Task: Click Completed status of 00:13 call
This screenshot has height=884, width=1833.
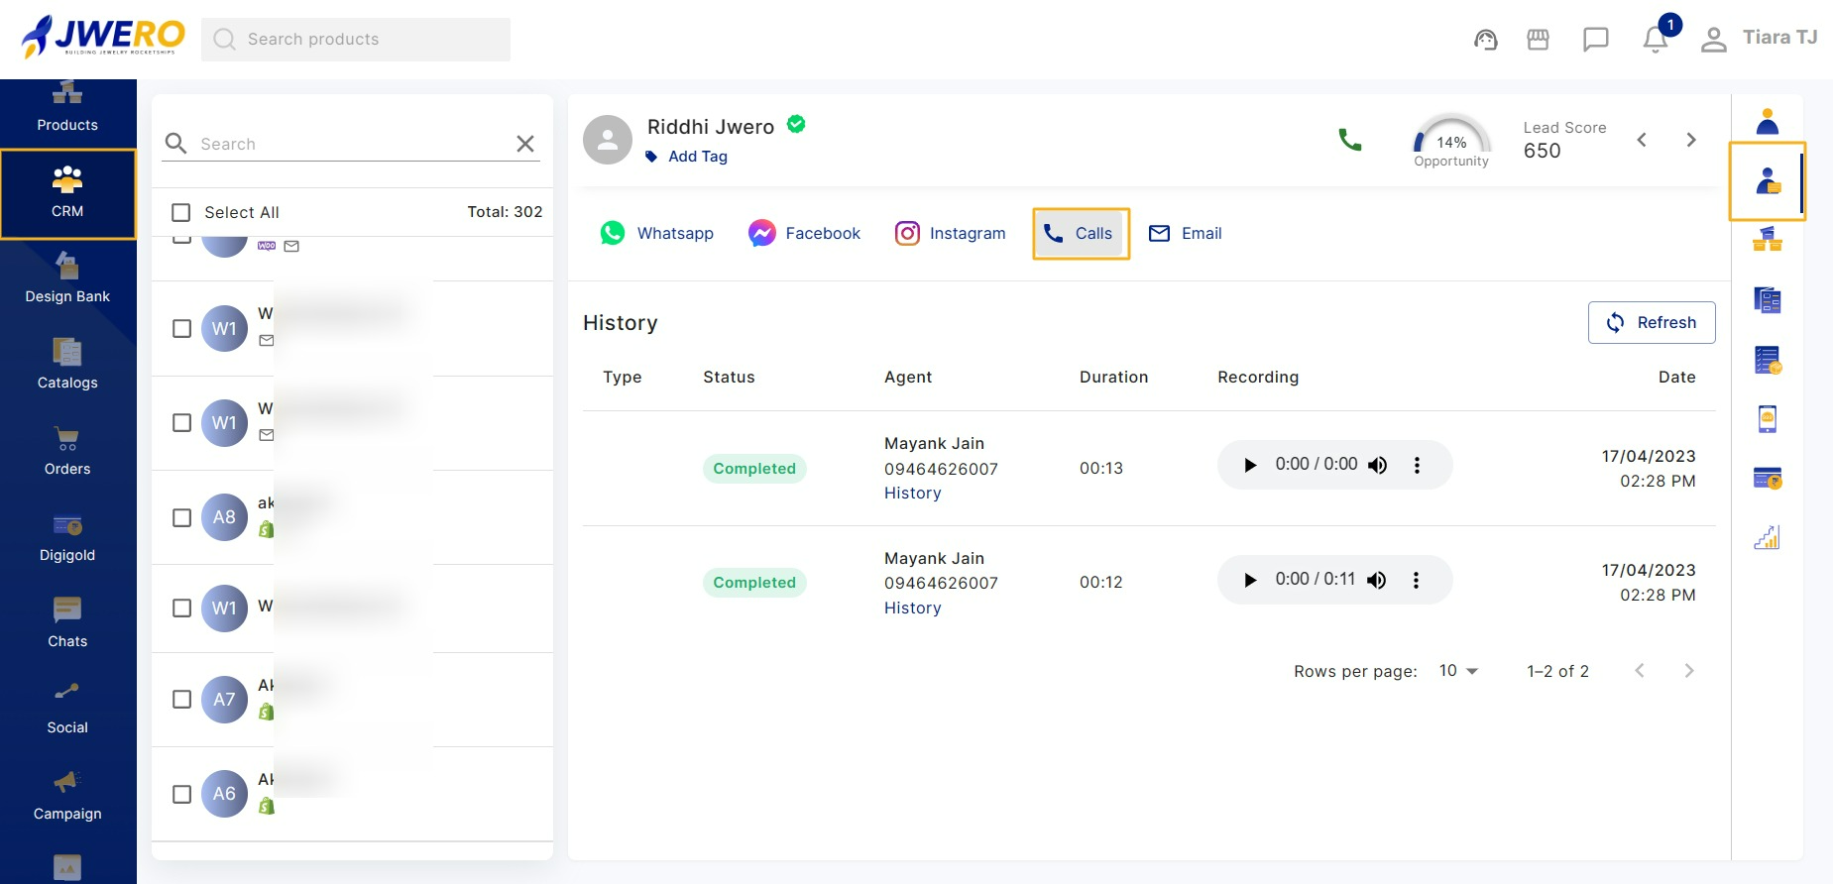Action: tap(754, 468)
